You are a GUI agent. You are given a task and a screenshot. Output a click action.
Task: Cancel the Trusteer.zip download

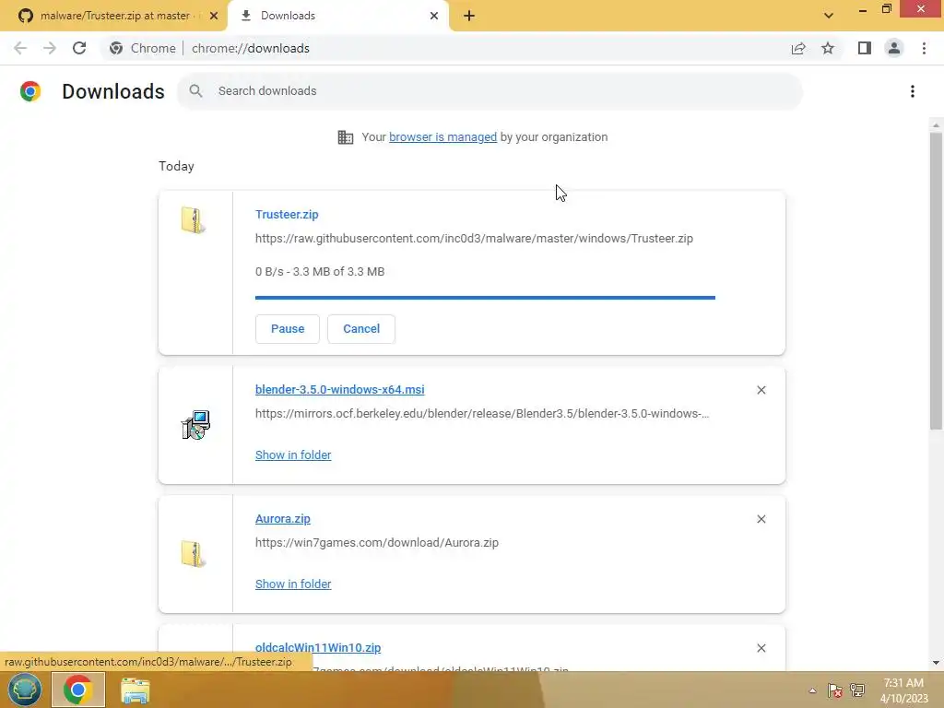361,329
